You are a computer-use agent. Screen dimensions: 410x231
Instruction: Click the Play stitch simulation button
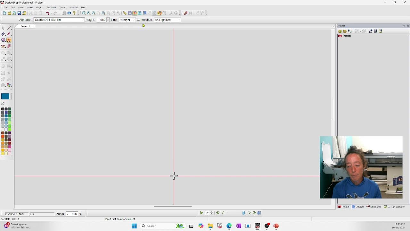click(x=201, y=213)
